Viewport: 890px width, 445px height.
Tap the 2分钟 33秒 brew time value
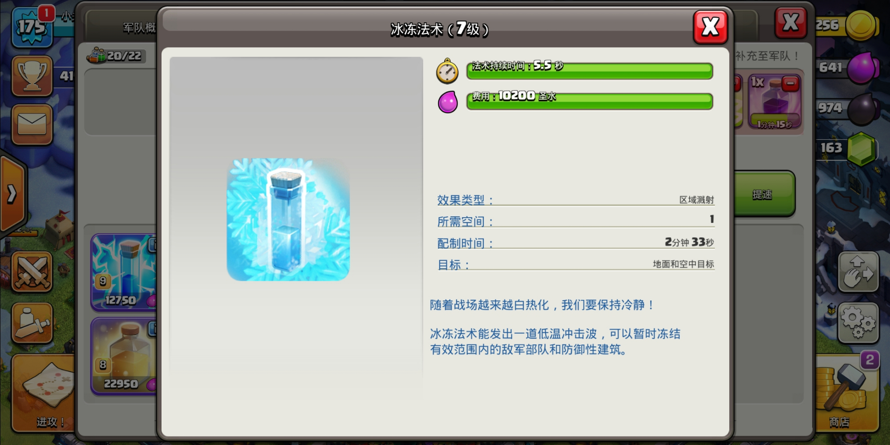click(689, 242)
